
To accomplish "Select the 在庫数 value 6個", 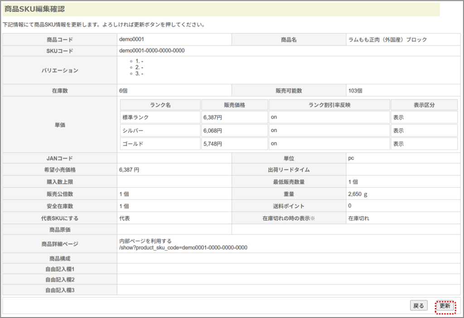I will tap(123, 90).
